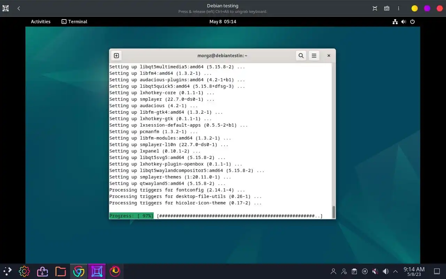
Task: Select the 'Setting up qtwayland5:amd64' line
Action: 168,183
